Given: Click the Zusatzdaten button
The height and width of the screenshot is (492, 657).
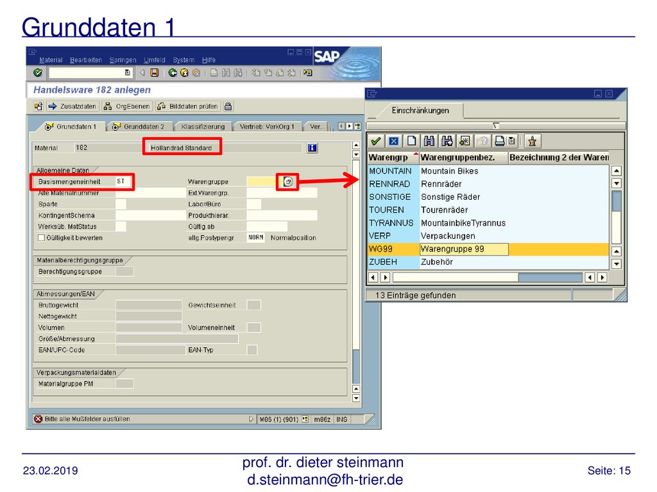Looking at the screenshot, I should [x=73, y=106].
